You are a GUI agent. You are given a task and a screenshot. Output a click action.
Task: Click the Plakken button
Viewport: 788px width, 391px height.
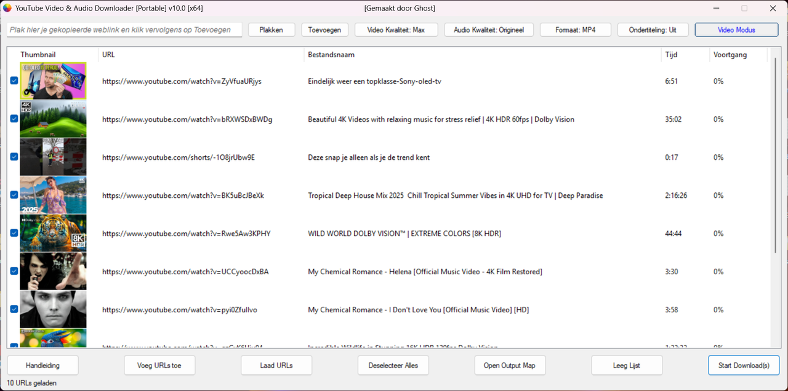(x=271, y=30)
